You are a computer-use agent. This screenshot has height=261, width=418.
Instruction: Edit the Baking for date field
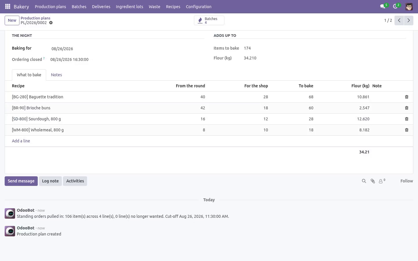pos(128,49)
